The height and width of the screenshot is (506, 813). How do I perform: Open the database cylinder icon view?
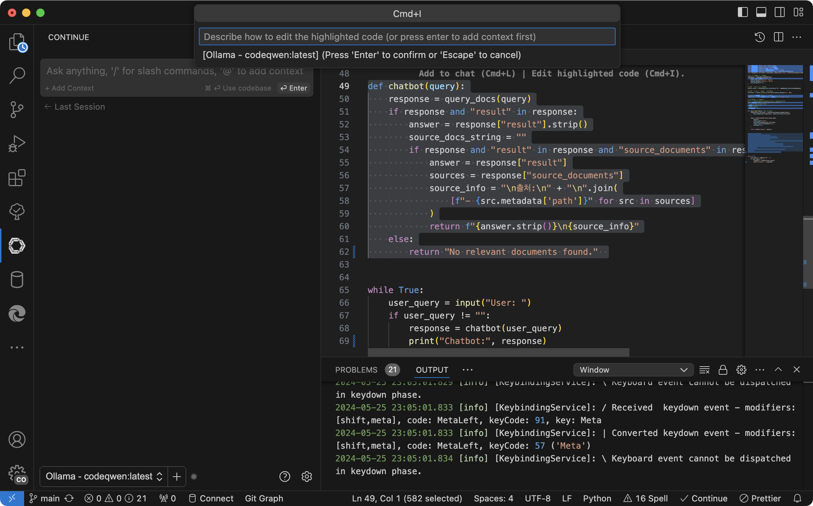[17, 280]
